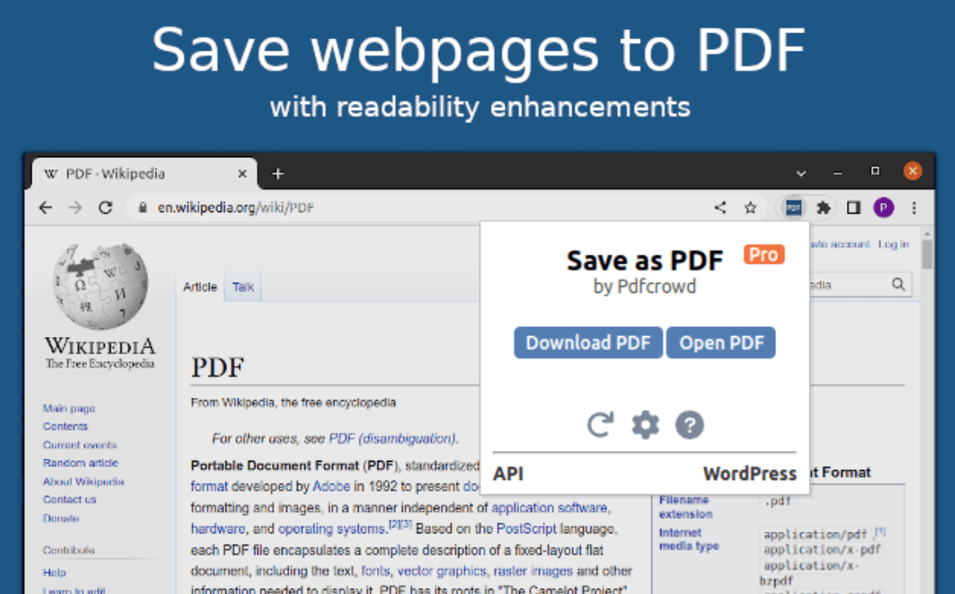Click the Wikipedia search field
This screenshot has height=594, width=955.
849,285
